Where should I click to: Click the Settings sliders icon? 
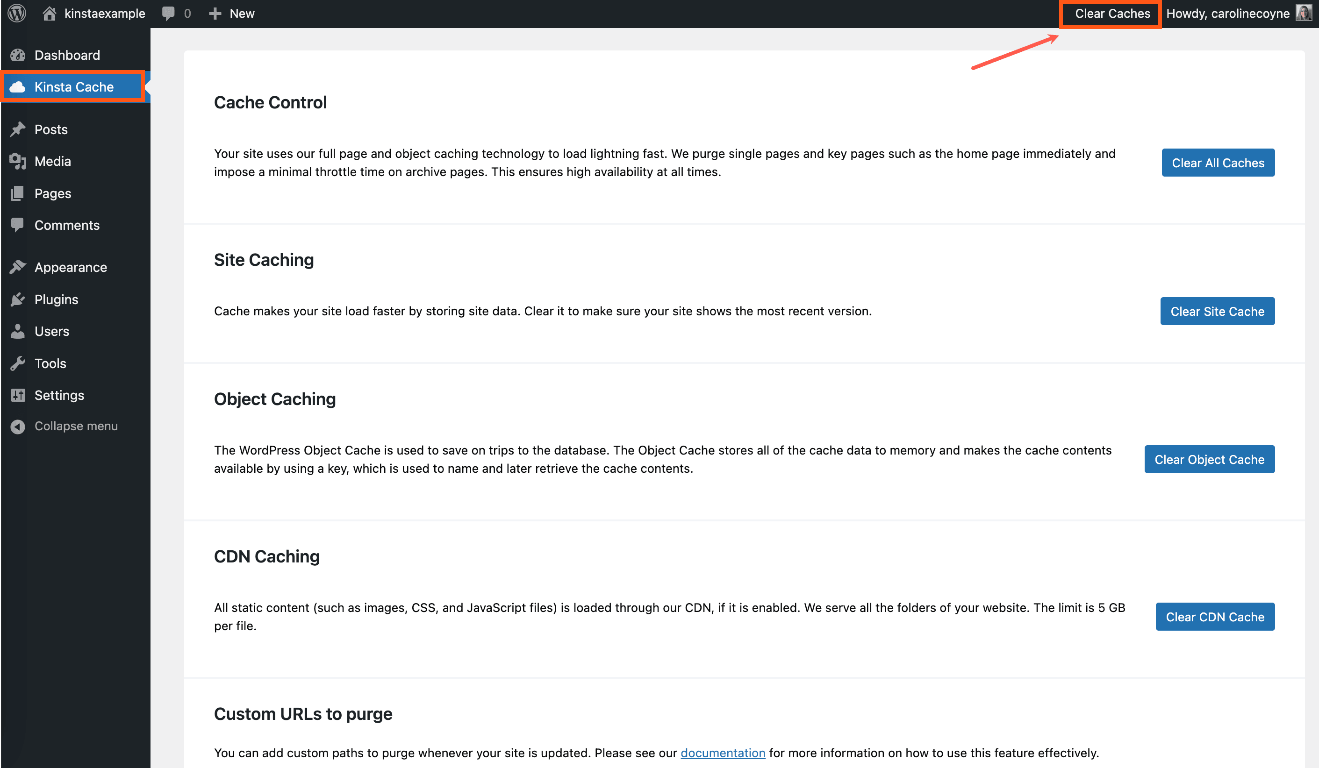(x=18, y=395)
